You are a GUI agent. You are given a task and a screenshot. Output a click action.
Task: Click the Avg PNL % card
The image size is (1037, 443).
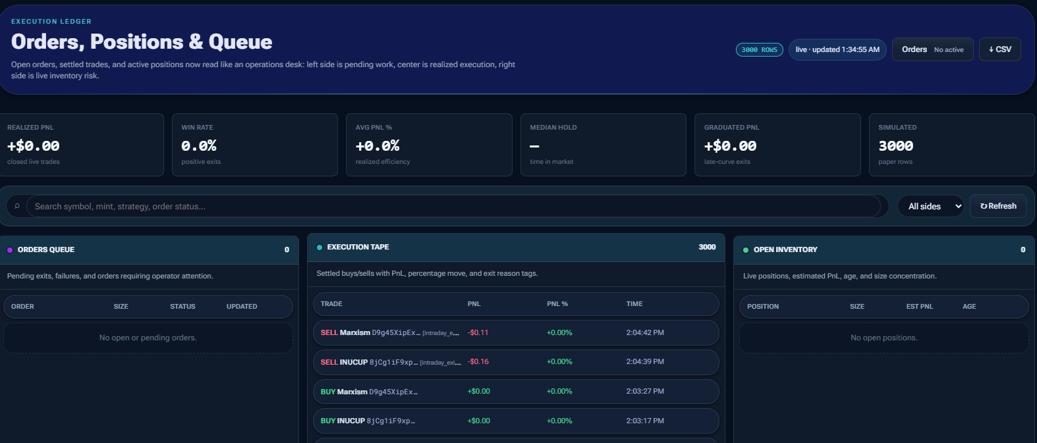[429, 145]
